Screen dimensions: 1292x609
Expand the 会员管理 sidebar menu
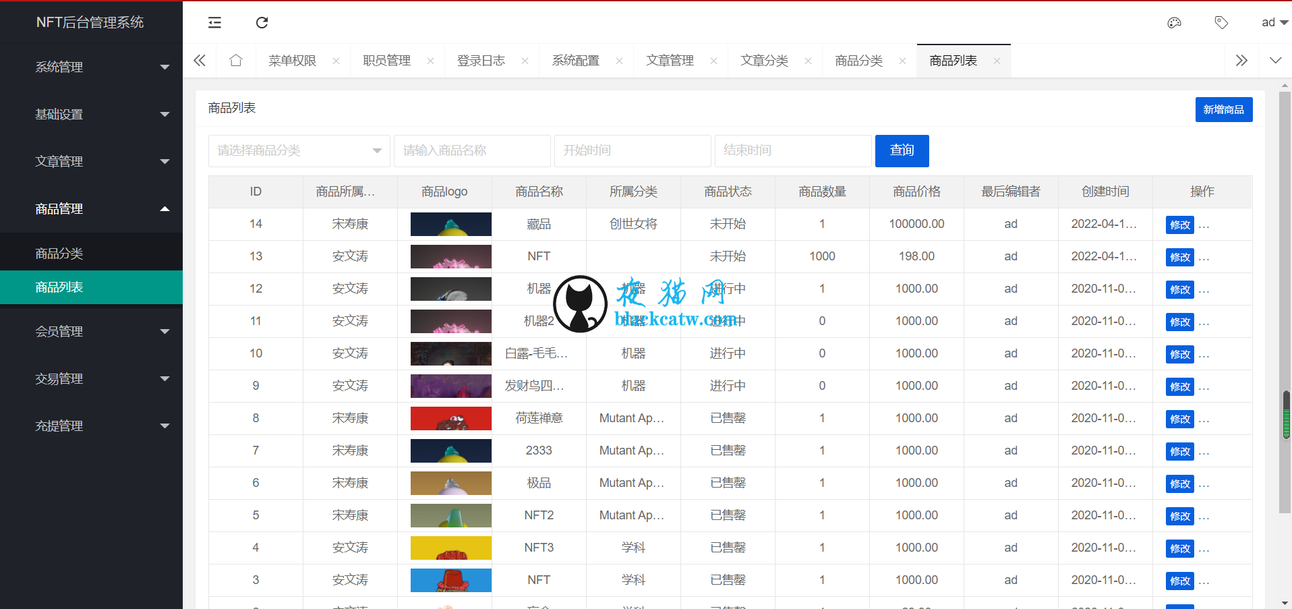click(x=91, y=331)
